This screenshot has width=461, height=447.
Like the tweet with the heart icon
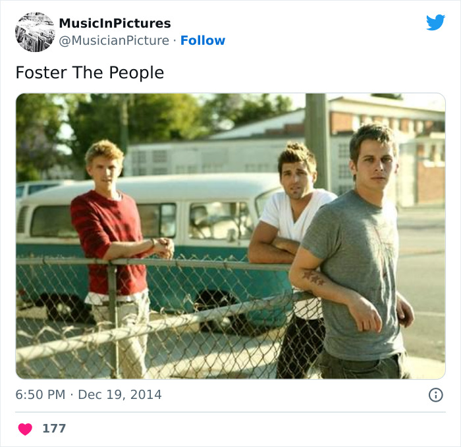25,429
